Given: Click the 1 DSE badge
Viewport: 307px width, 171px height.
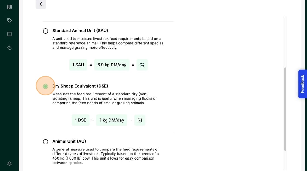Looking at the screenshot, I should 81,120.
